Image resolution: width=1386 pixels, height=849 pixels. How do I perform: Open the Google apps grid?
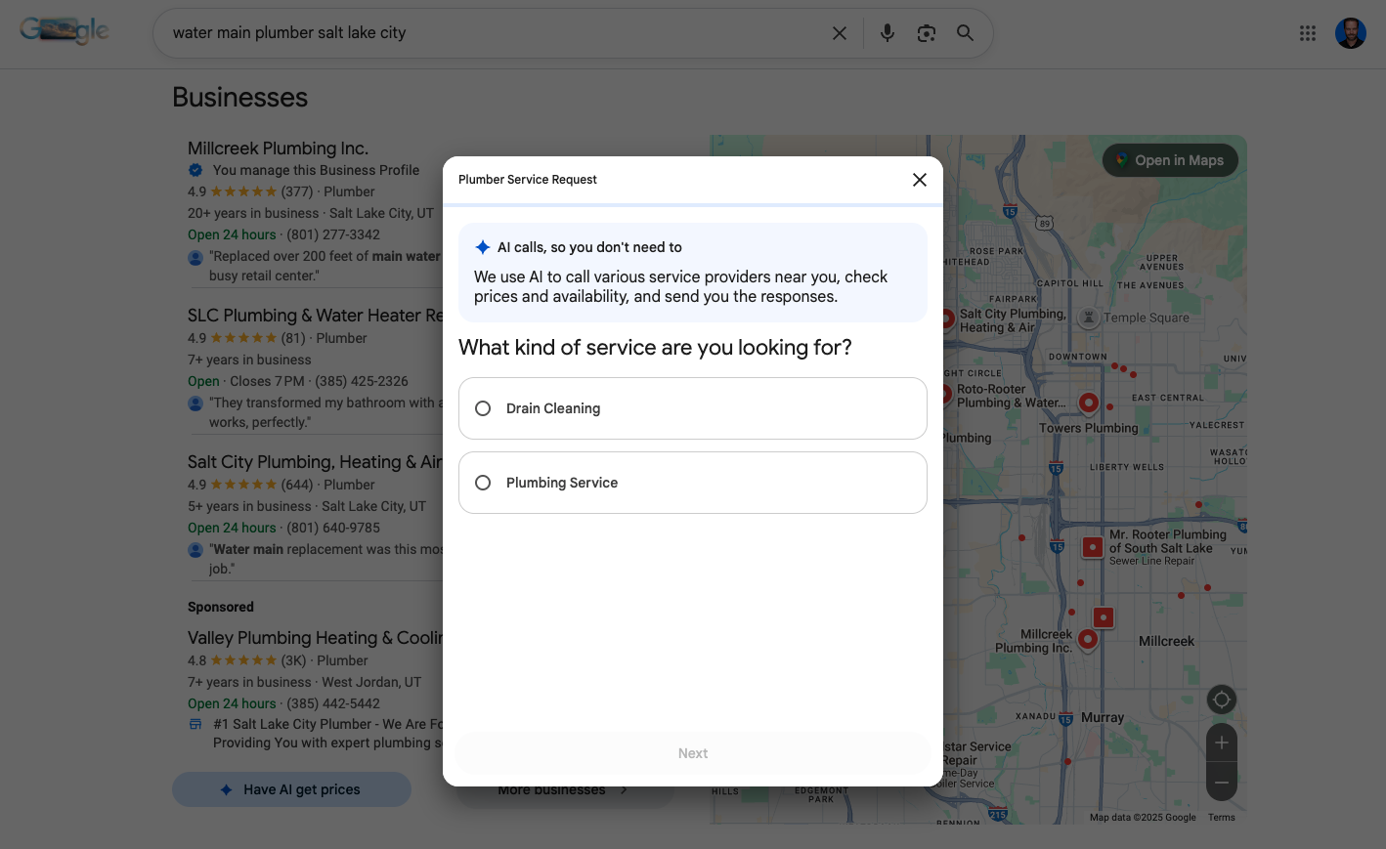point(1307,32)
